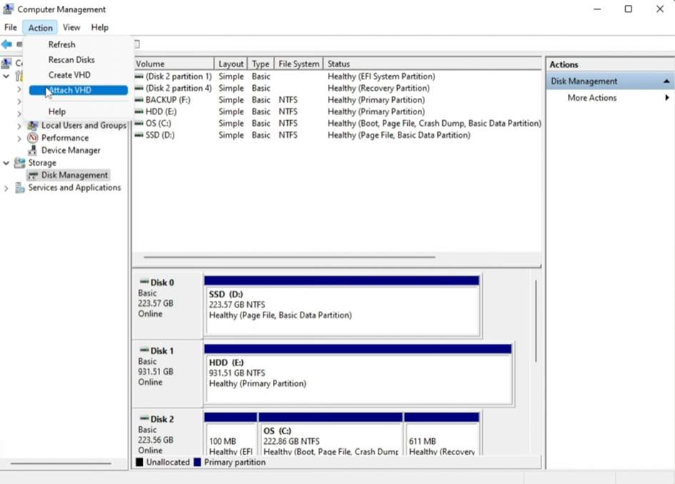Click Create VHD menu option
Viewport: 675px width, 484px height.
click(69, 75)
